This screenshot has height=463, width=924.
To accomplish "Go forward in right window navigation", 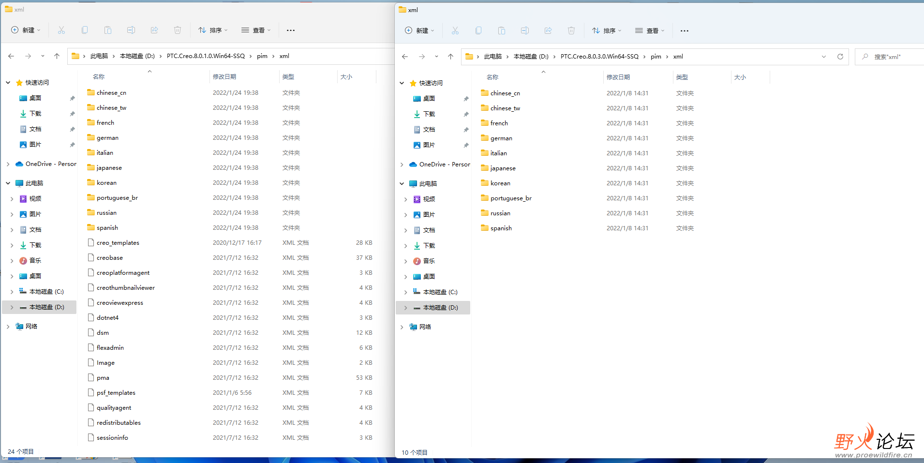I will point(422,57).
